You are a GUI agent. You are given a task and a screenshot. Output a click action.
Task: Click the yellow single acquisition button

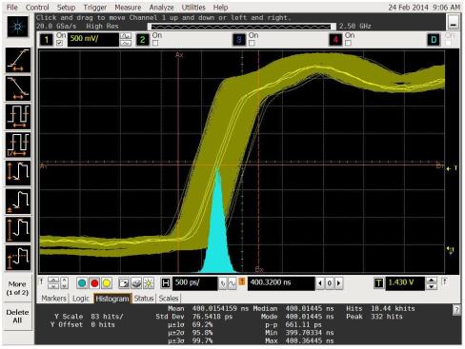tap(107, 283)
